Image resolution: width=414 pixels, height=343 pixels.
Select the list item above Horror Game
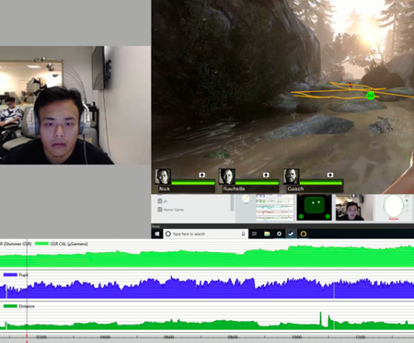[x=163, y=201]
